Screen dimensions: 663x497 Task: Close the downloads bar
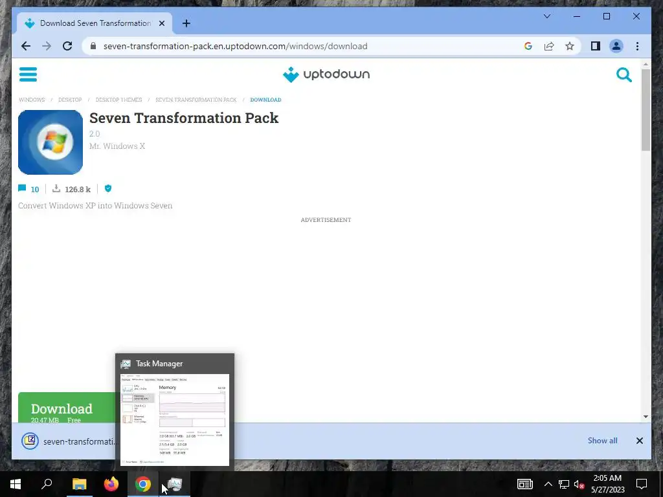pos(639,441)
